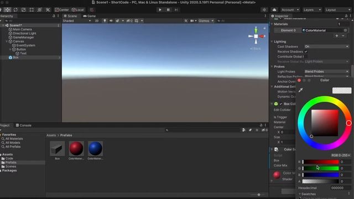Lock the Hierarchy panel
Screen dimensions: 354x199
click(54, 16)
